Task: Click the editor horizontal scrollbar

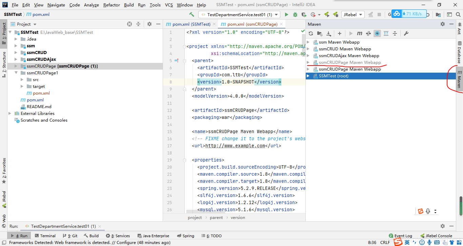Action: pos(206,212)
